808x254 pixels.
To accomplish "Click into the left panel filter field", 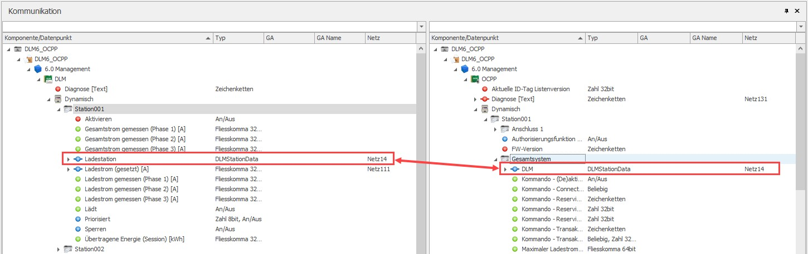I will tap(210, 27).
